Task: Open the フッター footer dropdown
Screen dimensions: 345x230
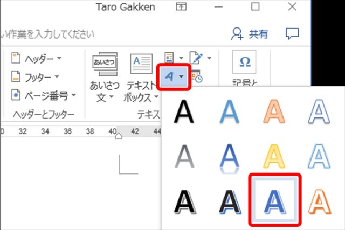Action: pos(35,77)
